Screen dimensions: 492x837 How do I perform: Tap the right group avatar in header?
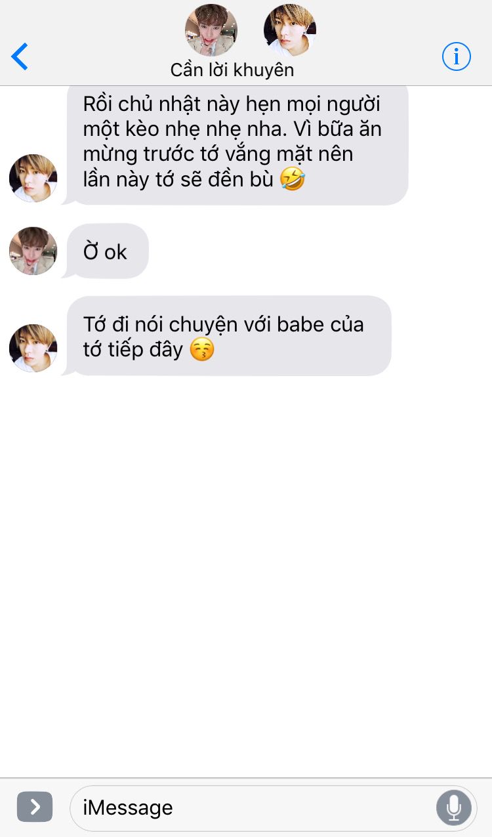289,30
